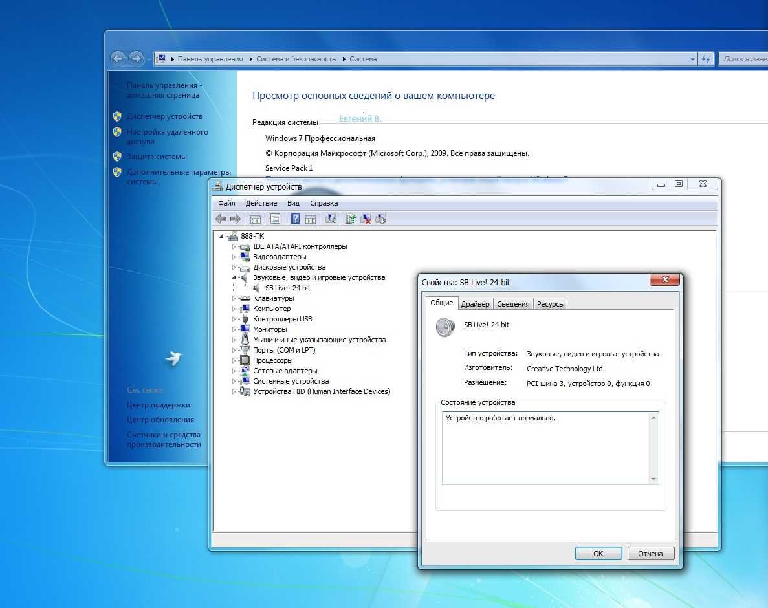Click the PCI-шина 3 location text
768x608 pixels.
[x=588, y=384]
